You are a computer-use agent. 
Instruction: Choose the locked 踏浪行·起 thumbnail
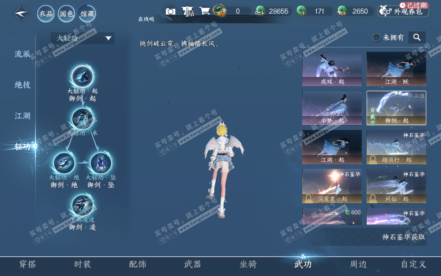pyautogui.click(x=396, y=147)
